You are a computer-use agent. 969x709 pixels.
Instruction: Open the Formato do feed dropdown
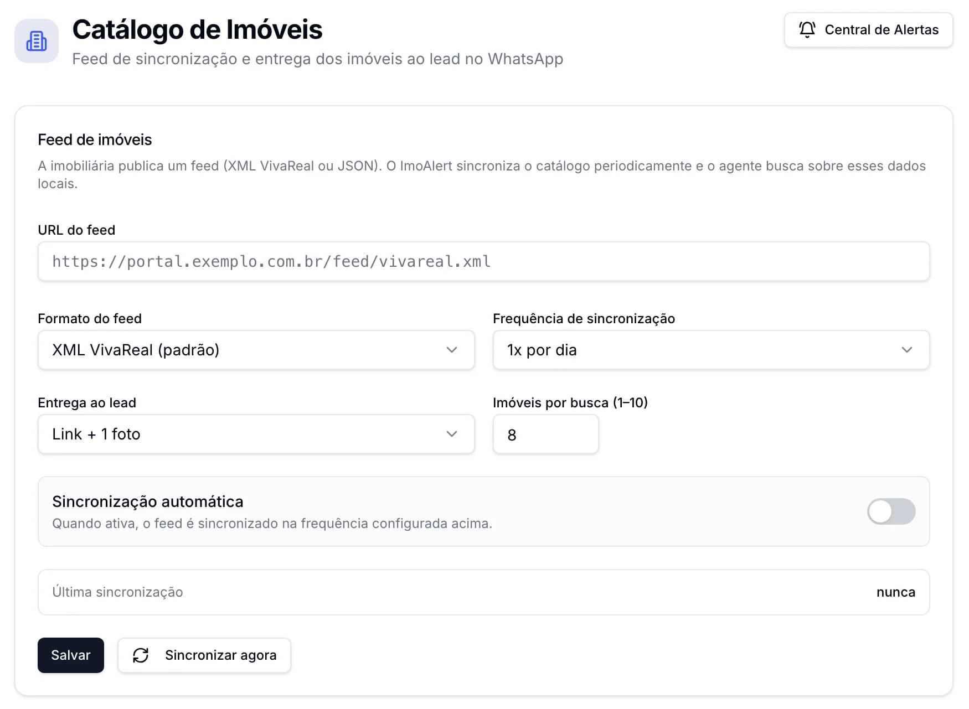tap(256, 350)
